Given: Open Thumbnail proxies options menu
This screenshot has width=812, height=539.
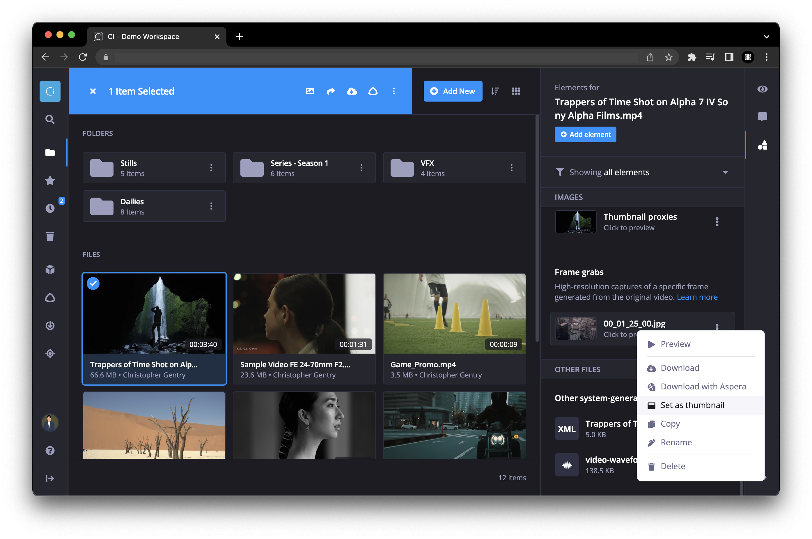Looking at the screenshot, I should [x=717, y=222].
